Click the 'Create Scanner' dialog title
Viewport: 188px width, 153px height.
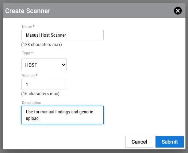pos(28,11)
